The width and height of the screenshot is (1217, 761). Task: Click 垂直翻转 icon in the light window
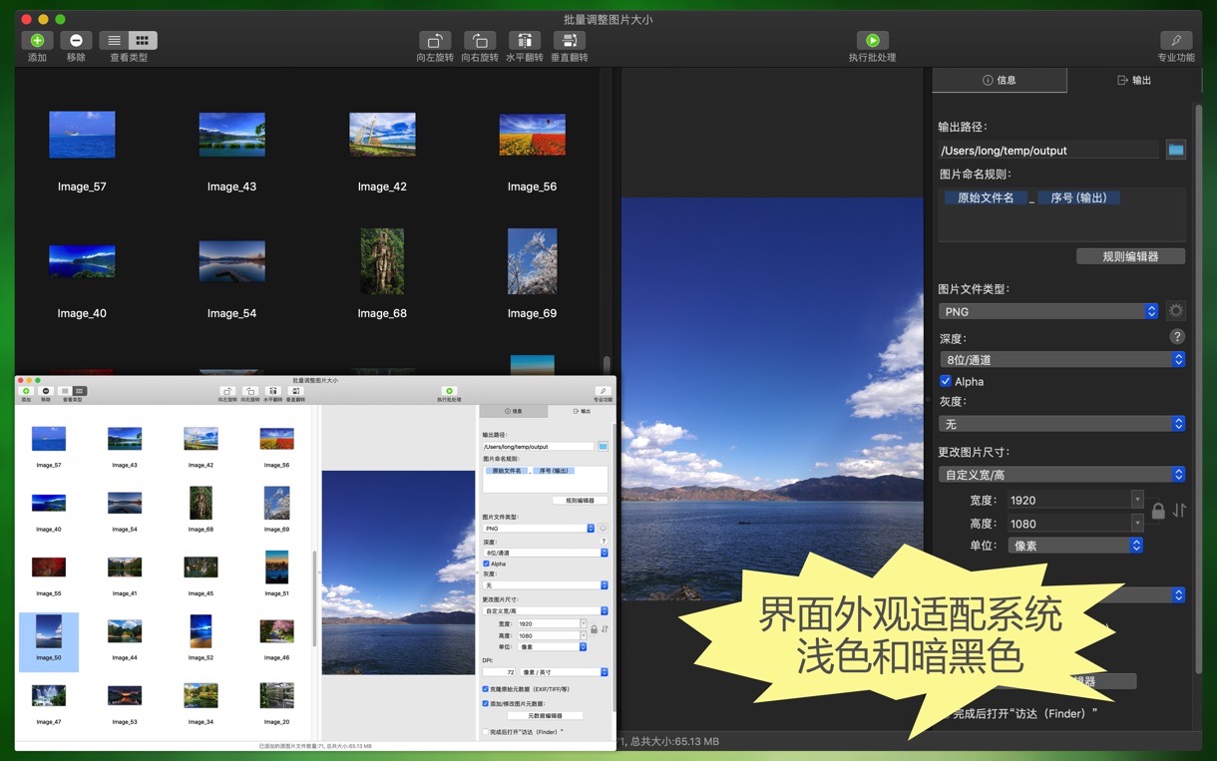tap(296, 391)
